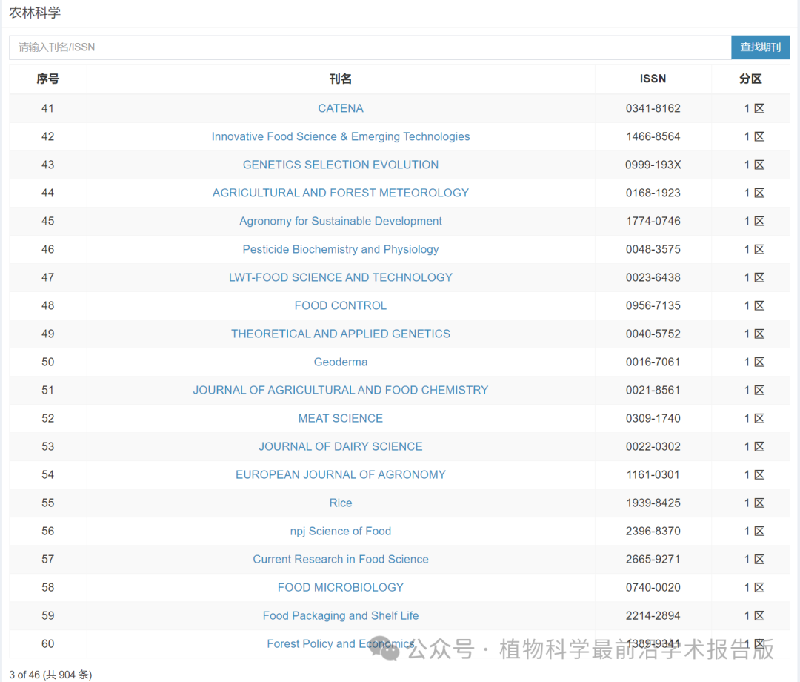Open Current Research in Food Science

(x=341, y=559)
